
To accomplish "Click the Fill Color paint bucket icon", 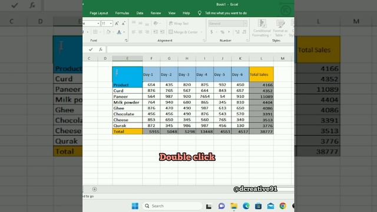I will coord(108,32).
